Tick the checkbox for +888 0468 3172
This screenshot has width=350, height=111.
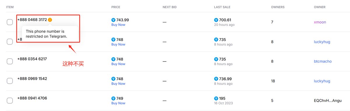(x=10, y=22)
